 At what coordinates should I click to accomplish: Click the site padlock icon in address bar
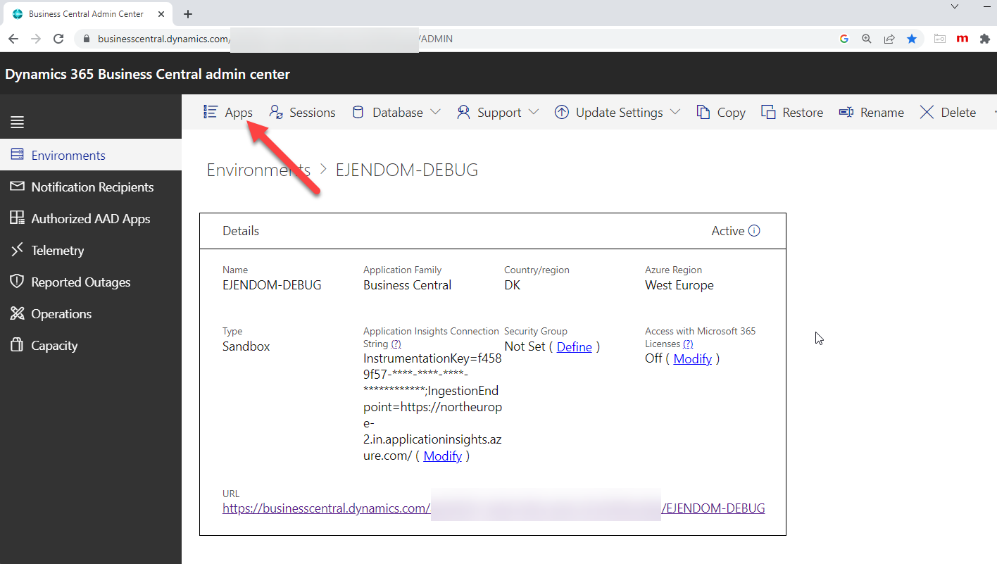point(87,39)
